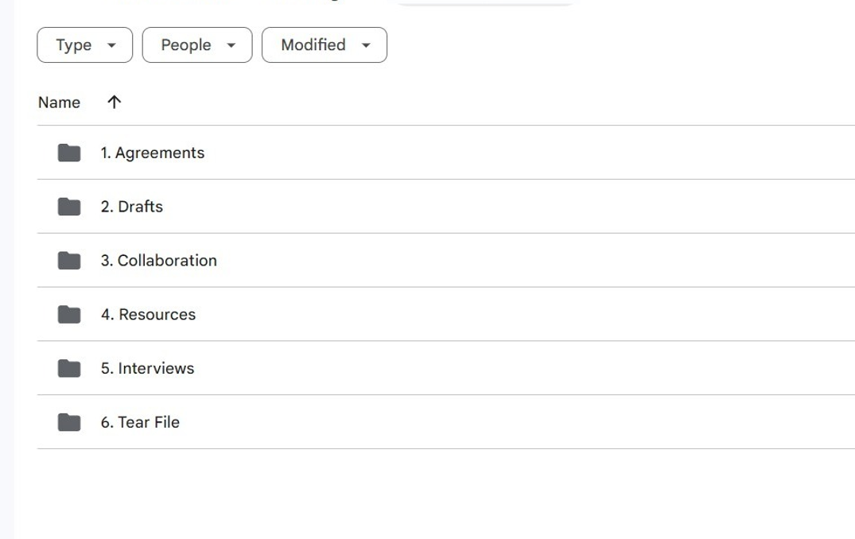Screen dimensions: 855x539
Task: Click the folder icon beside 5. Interviews
Action: pos(69,368)
